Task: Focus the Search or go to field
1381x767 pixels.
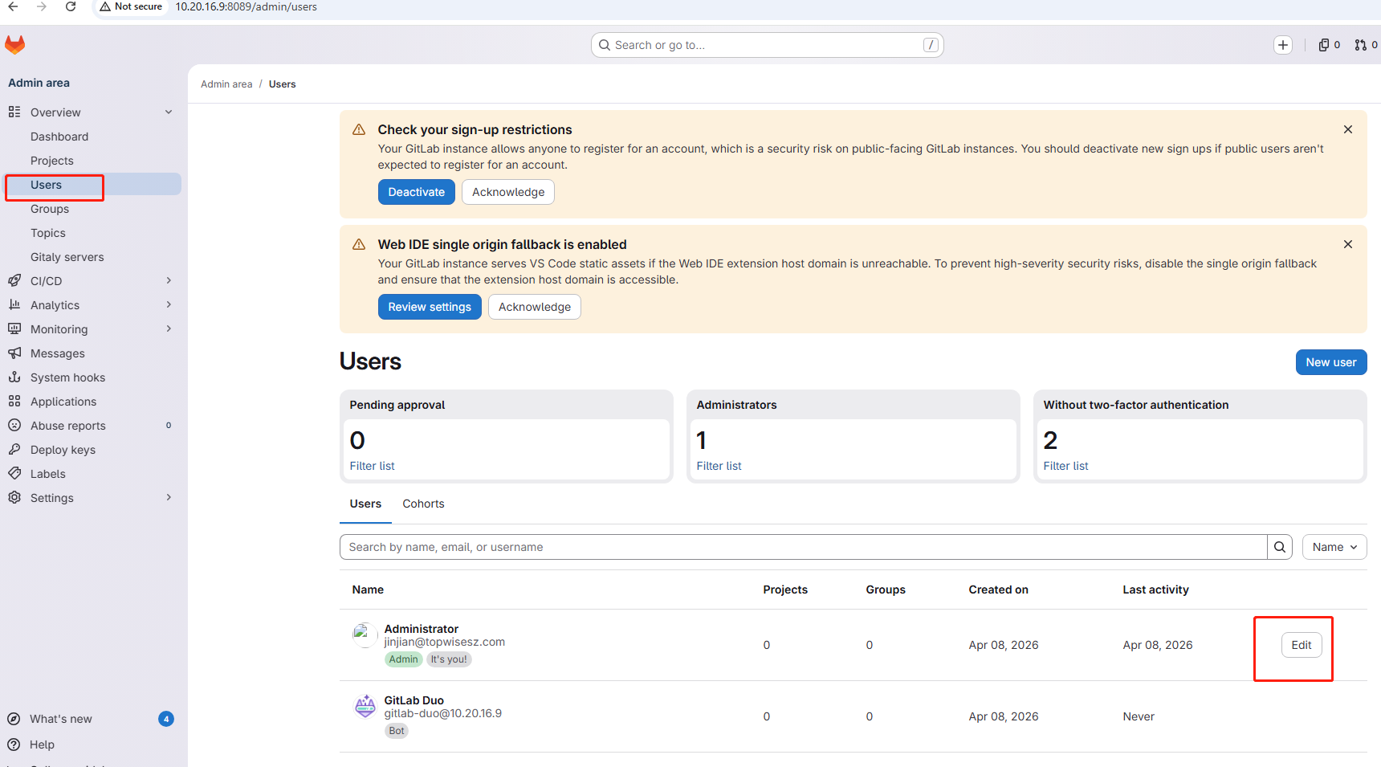Action: click(x=767, y=45)
